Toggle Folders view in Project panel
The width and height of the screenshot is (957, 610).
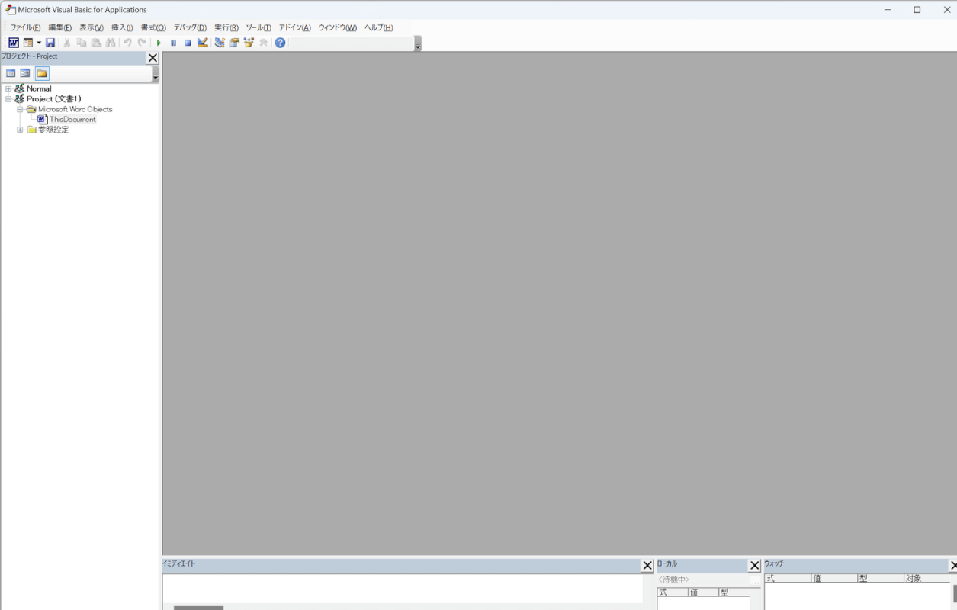pyautogui.click(x=42, y=73)
